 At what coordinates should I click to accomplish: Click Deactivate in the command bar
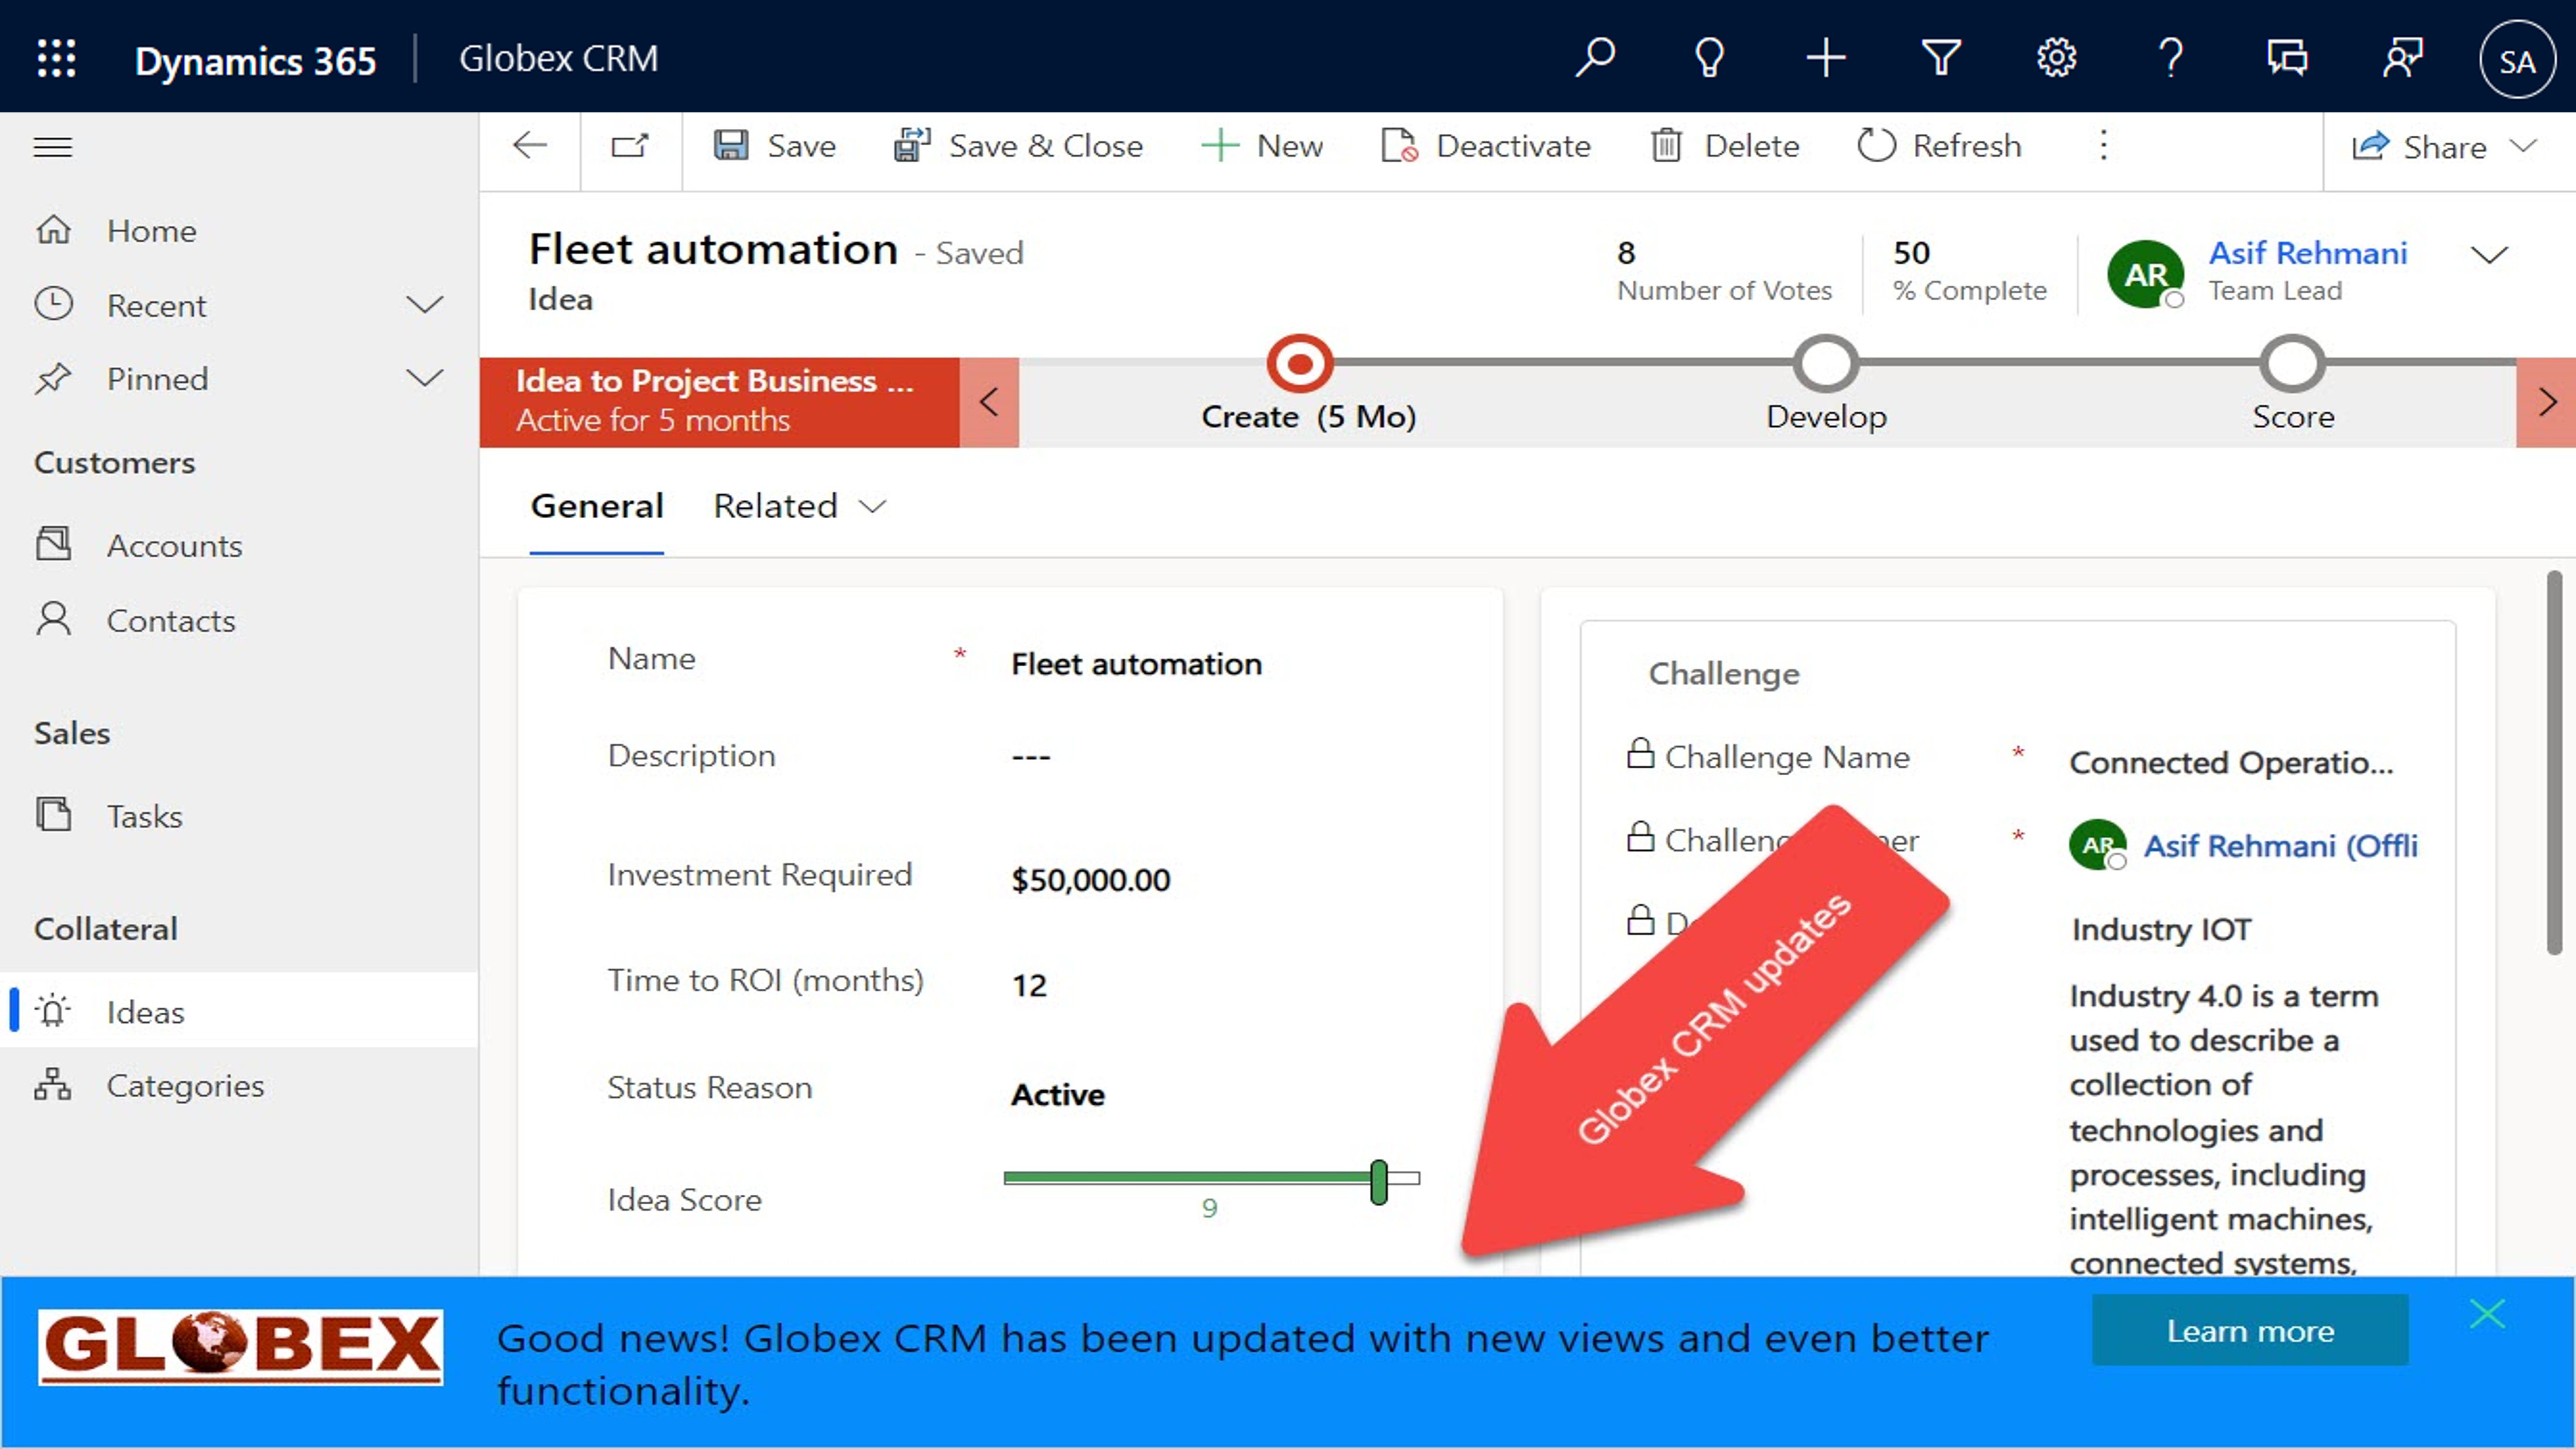1485,146
